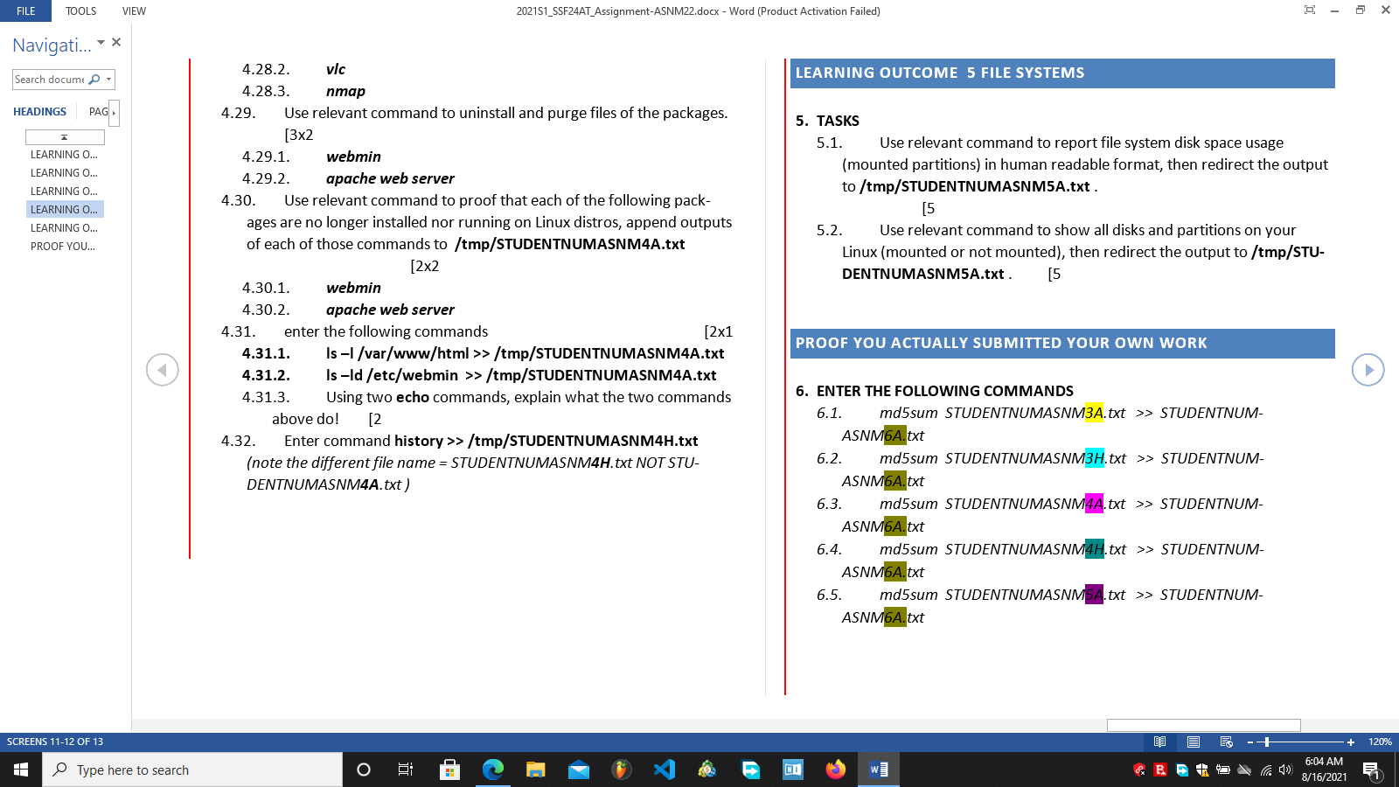The width and height of the screenshot is (1399, 787).
Task: Toggle Task View in the taskbar
Action: tap(405, 770)
